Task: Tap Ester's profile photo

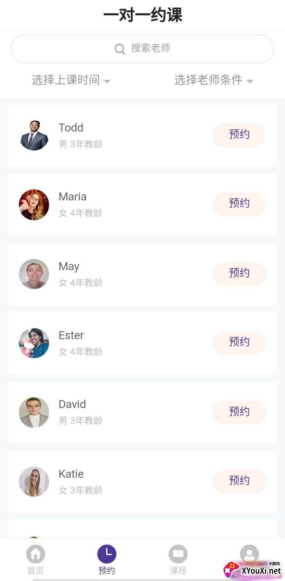Action: pyautogui.click(x=34, y=343)
